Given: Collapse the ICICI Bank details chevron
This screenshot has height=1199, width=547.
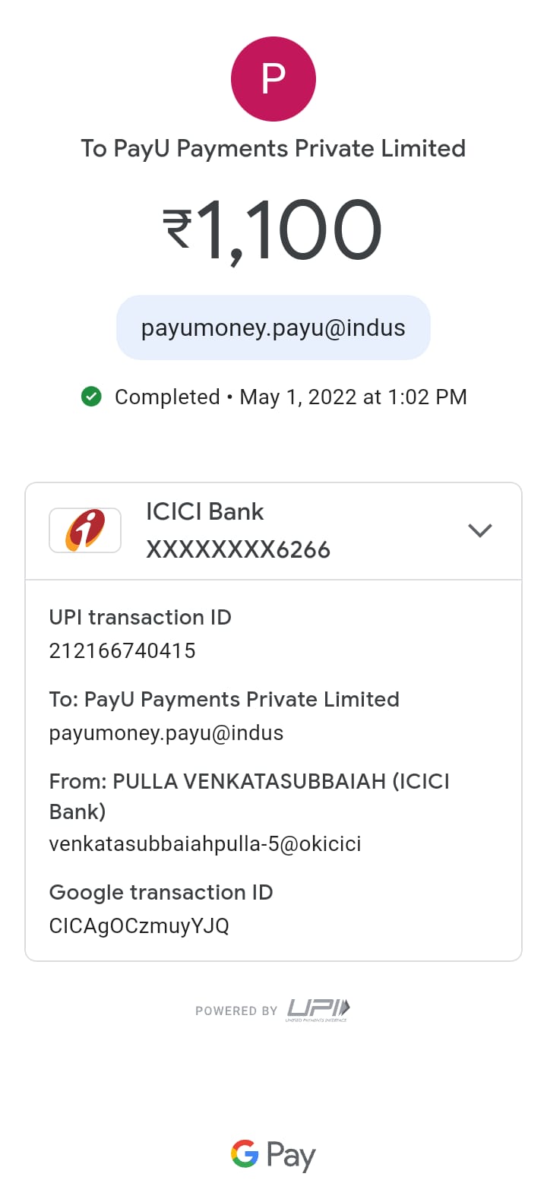Looking at the screenshot, I should point(480,530).
